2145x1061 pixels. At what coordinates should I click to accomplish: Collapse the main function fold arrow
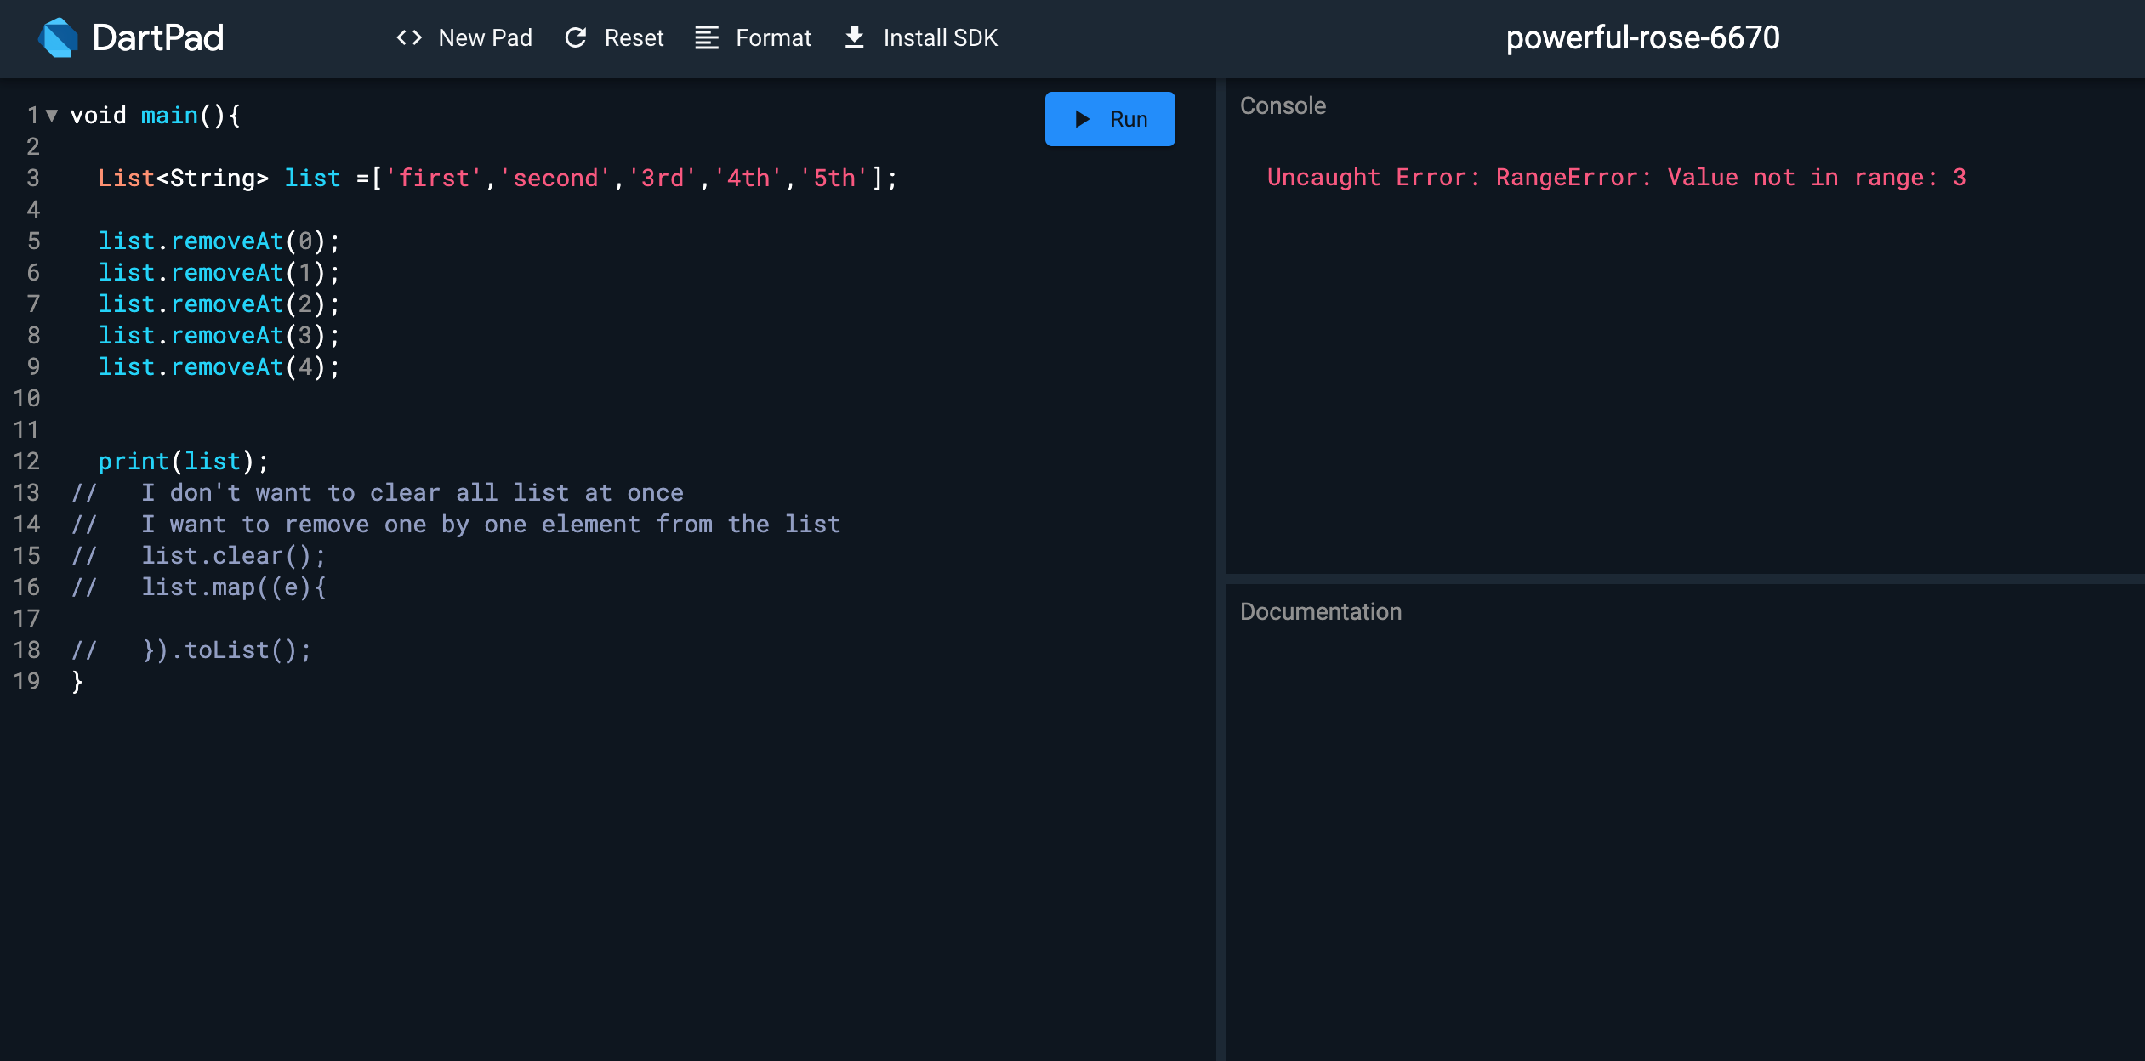pos(52,116)
